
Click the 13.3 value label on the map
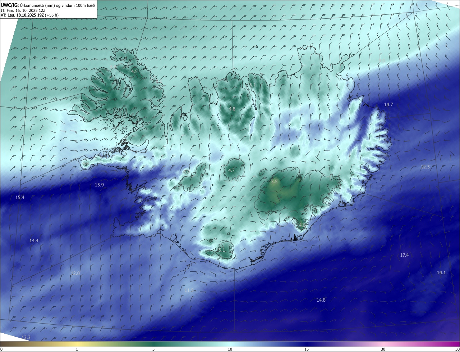(26, 337)
